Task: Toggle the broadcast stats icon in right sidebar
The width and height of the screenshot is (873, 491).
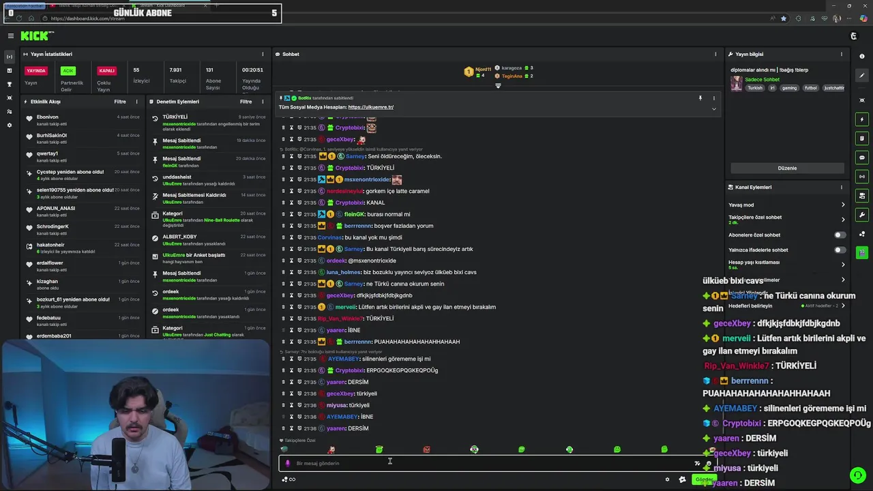Action: click(862, 177)
